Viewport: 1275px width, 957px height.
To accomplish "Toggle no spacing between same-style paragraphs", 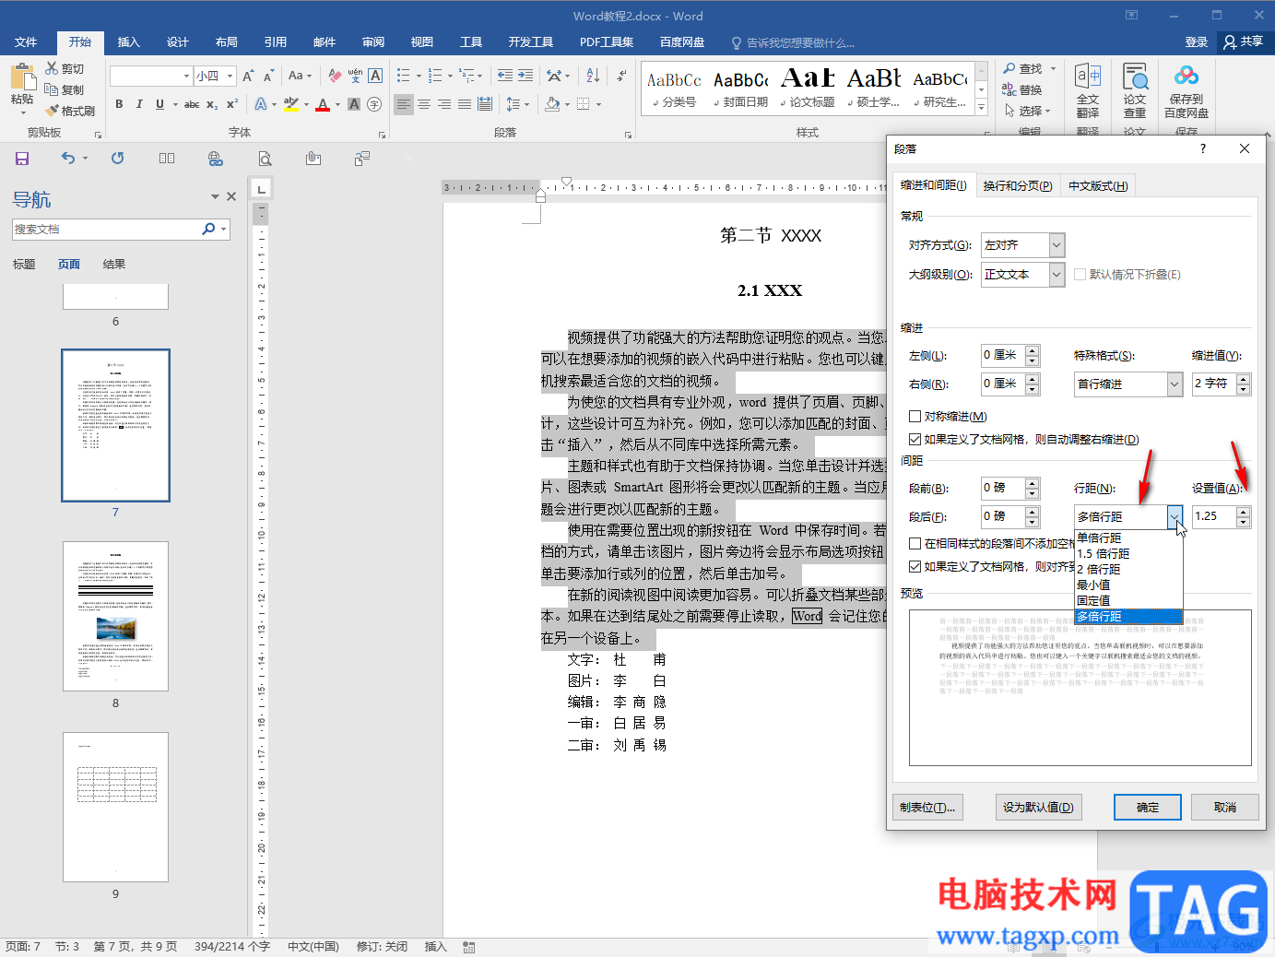I will [915, 544].
